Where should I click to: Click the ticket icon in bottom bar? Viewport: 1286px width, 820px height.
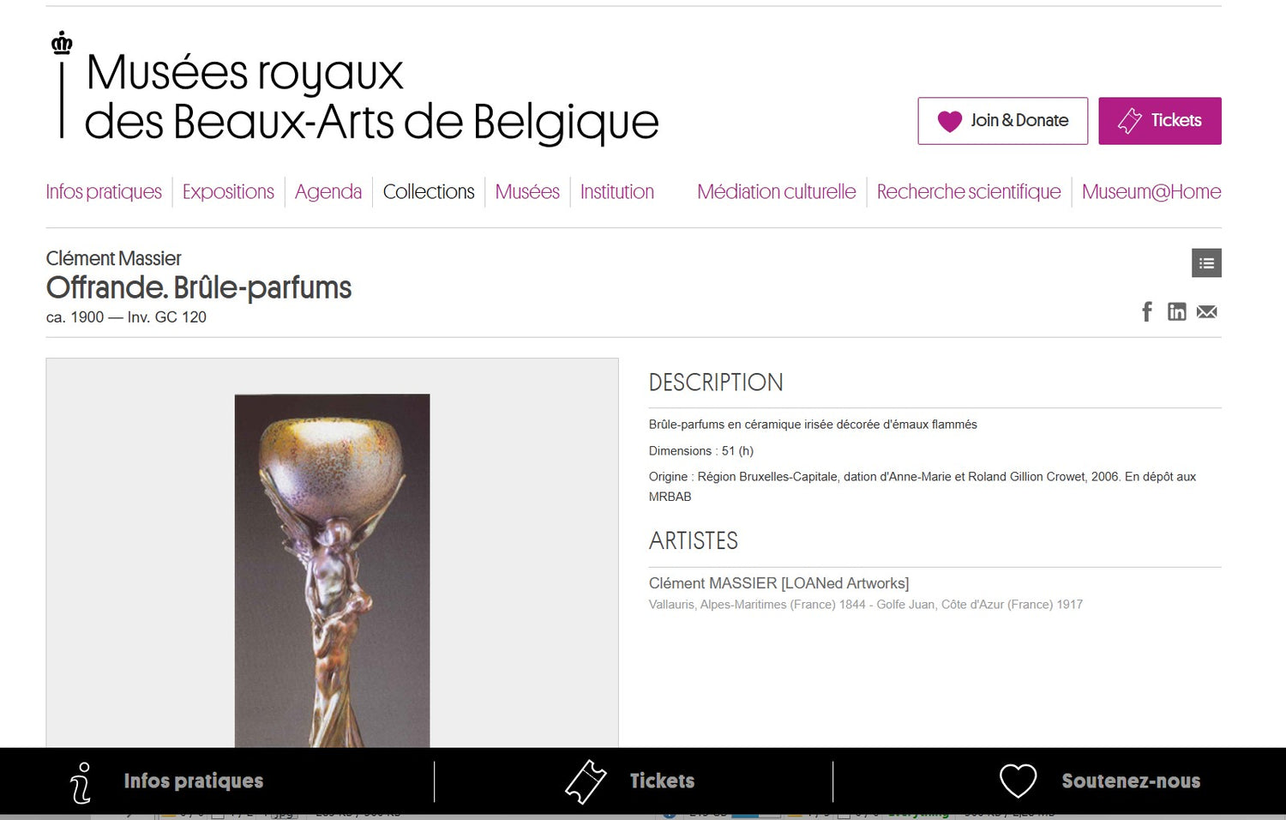click(586, 781)
